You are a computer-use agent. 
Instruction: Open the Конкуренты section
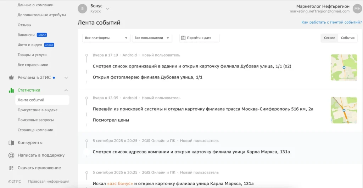(x=30, y=143)
